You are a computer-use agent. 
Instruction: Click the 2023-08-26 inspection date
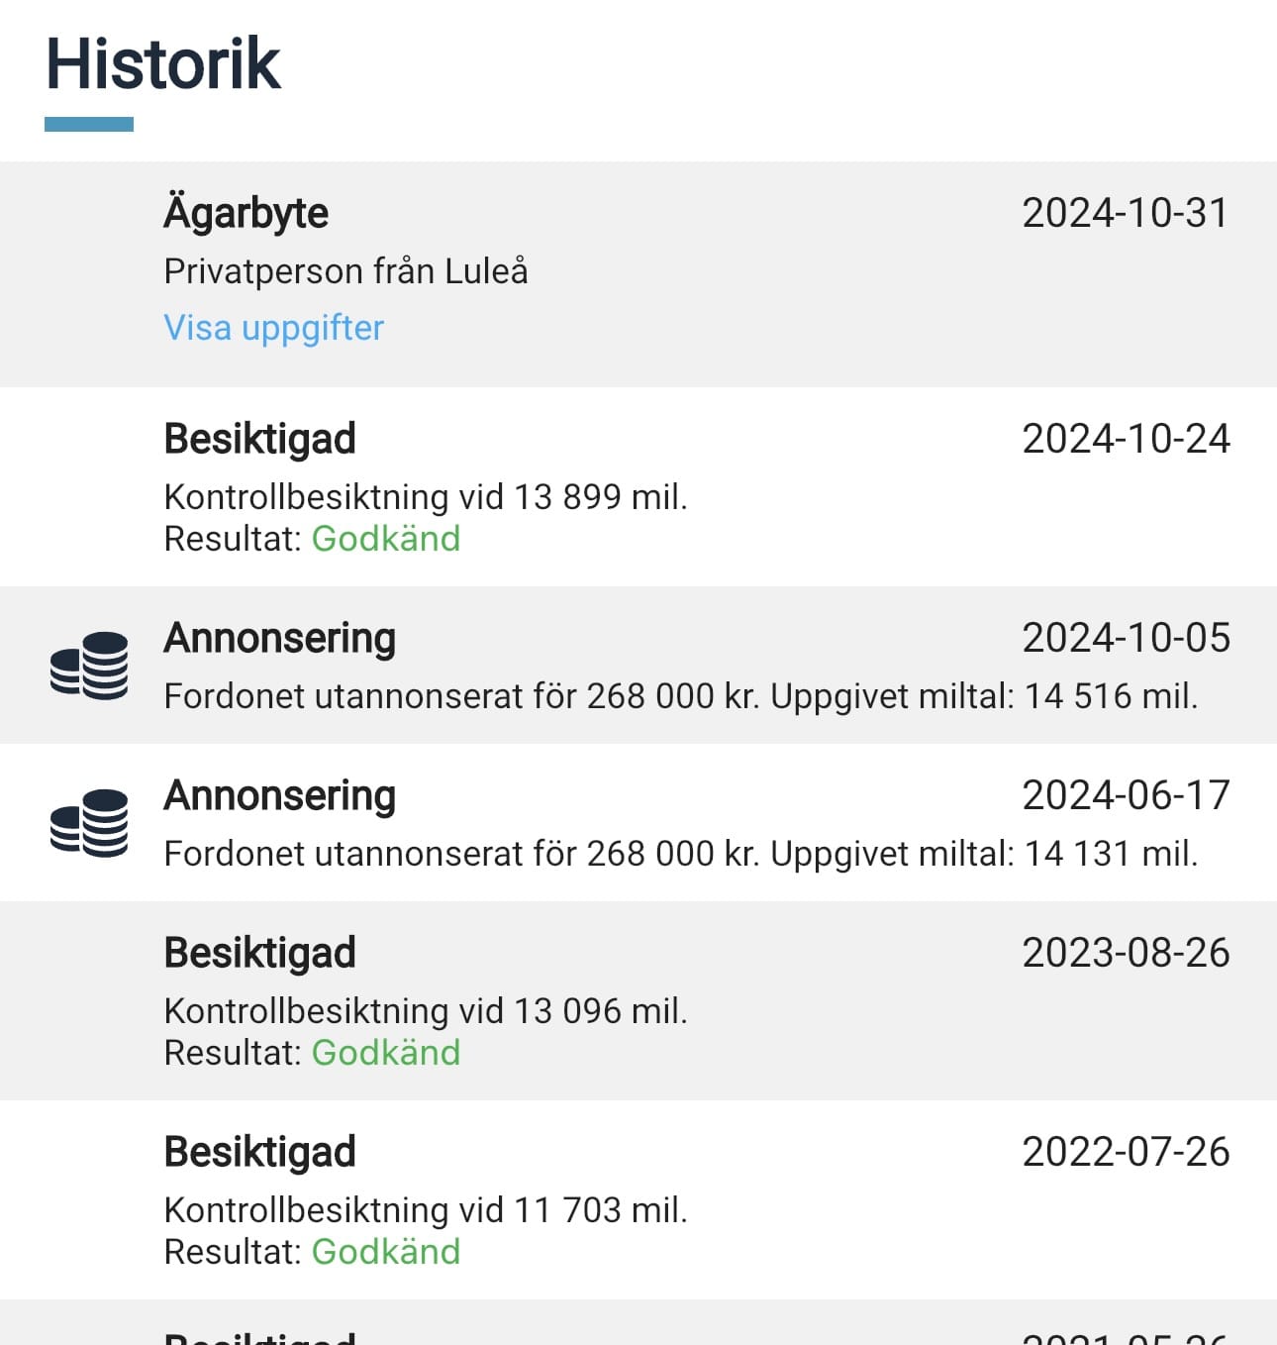pyautogui.click(x=1126, y=953)
